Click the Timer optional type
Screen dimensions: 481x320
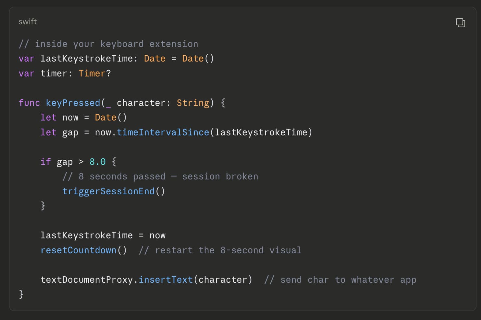point(92,73)
